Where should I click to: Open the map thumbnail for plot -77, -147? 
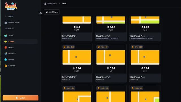coord(111,57)
